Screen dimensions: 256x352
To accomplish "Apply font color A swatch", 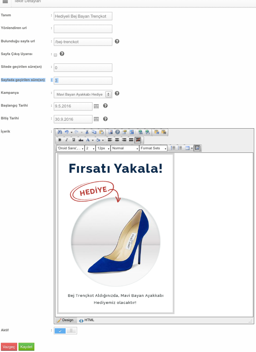I will (88, 140).
